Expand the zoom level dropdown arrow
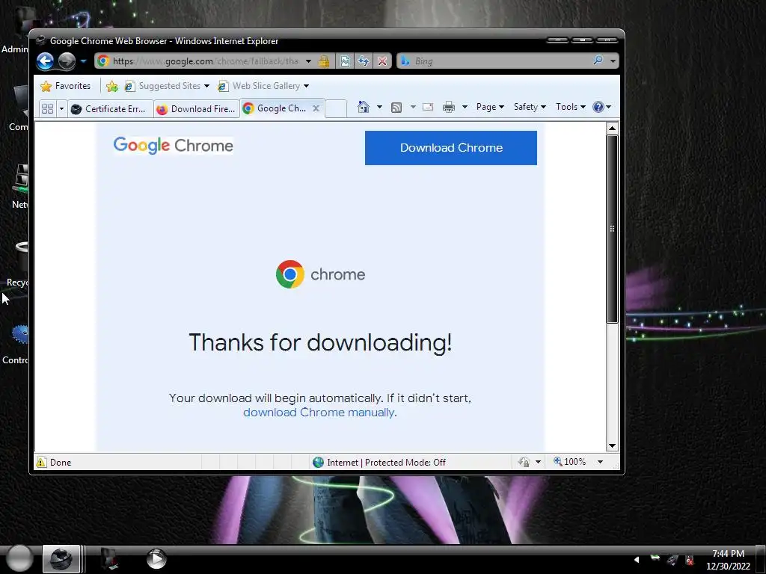The width and height of the screenshot is (766, 574). 601,462
